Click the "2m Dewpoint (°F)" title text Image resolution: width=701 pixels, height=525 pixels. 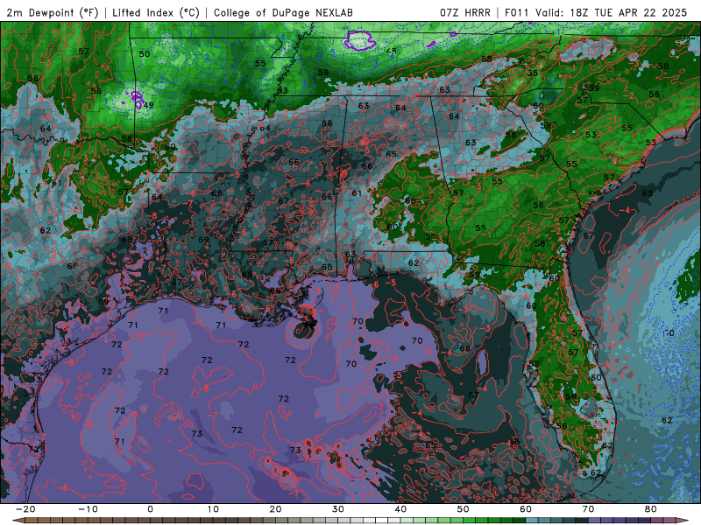pyautogui.click(x=53, y=12)
